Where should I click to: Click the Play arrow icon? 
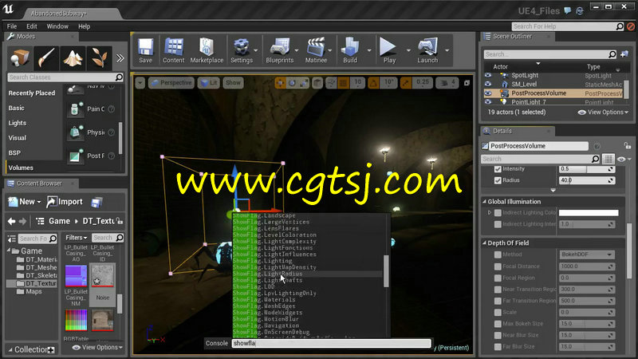point(389,50)
